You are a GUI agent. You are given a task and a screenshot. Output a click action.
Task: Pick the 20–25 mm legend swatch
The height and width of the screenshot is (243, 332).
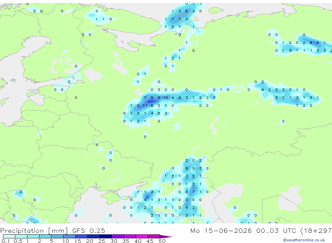coord(93,236)
